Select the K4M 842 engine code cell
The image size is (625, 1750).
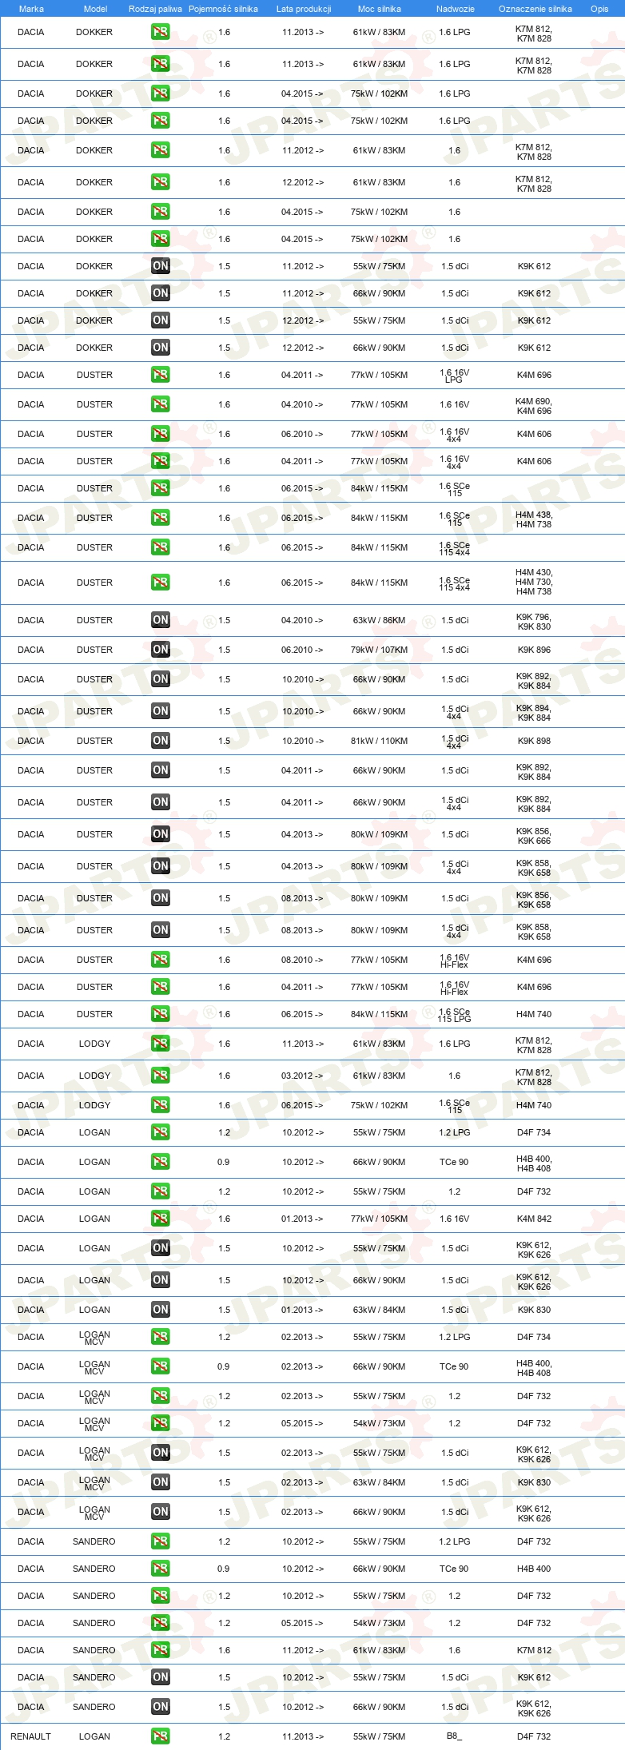click(534, 1219)
